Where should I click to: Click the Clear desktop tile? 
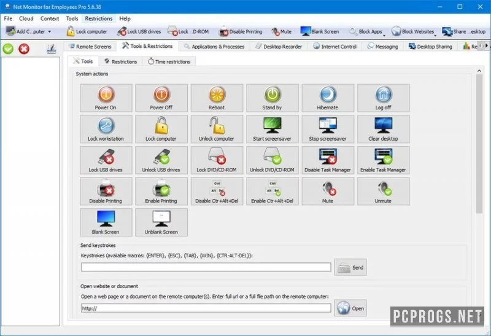tap(383, 129)
